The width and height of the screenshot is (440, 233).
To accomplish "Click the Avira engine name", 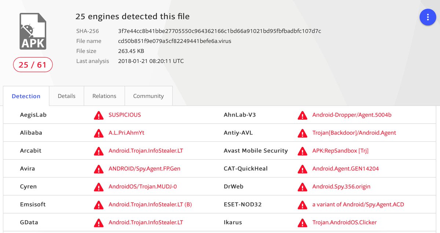I will [x=28, y=169].
